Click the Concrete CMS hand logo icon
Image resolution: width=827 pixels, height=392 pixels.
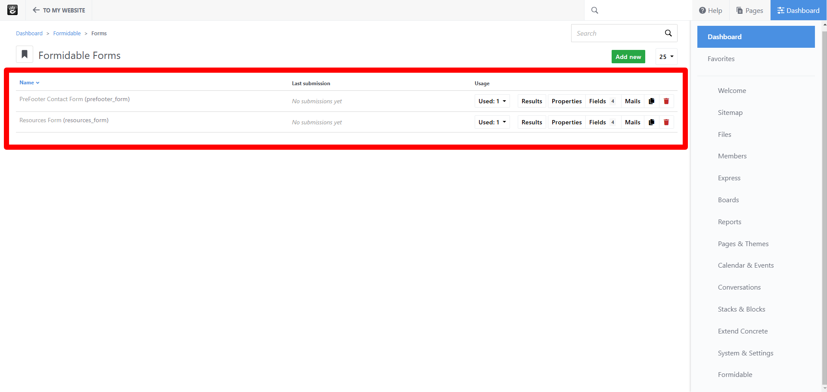(12, 10)
